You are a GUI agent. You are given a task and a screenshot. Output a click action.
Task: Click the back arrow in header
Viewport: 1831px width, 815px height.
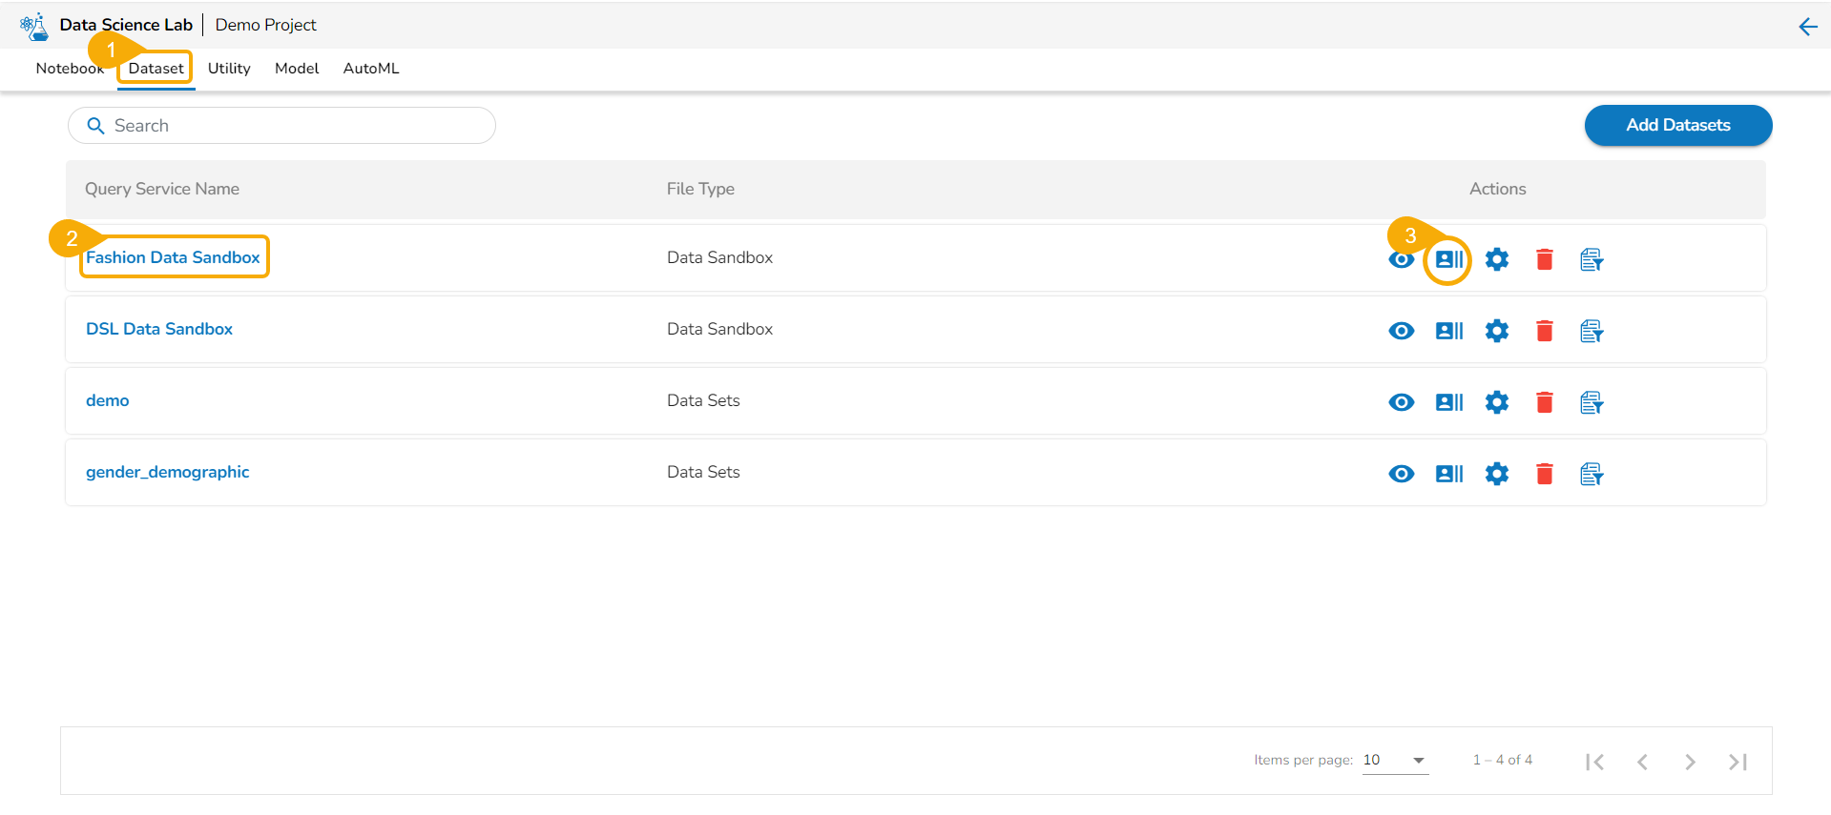click(1807, 27)
